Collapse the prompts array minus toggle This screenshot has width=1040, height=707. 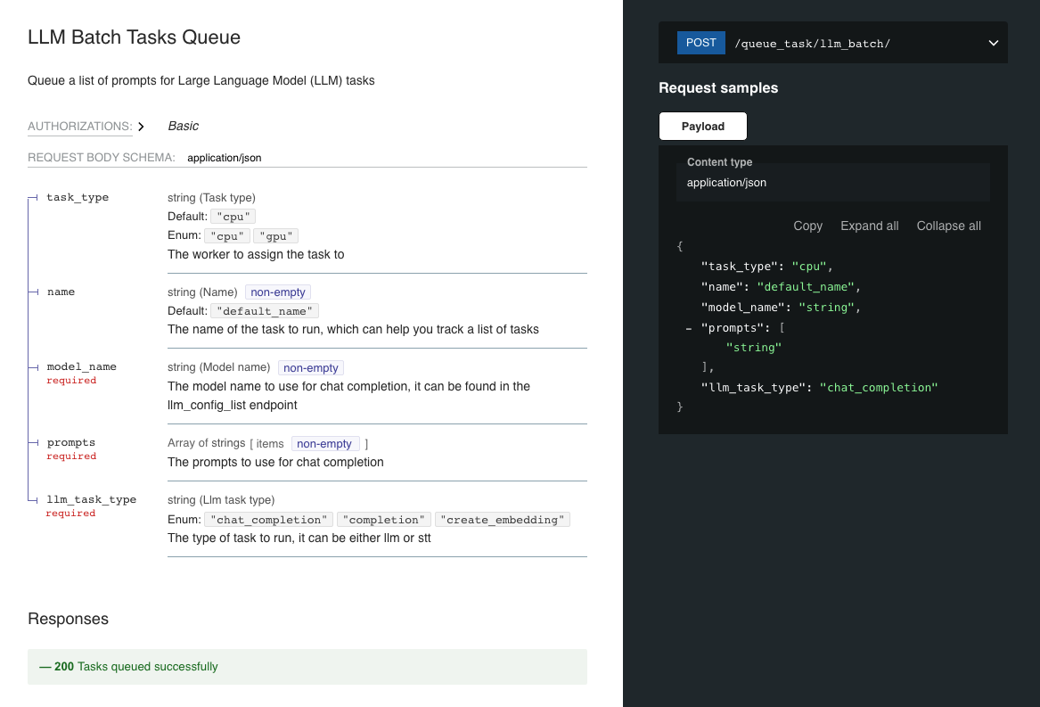point(689,328)
